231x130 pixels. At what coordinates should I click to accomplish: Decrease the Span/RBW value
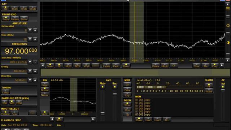tap(30, 62)
